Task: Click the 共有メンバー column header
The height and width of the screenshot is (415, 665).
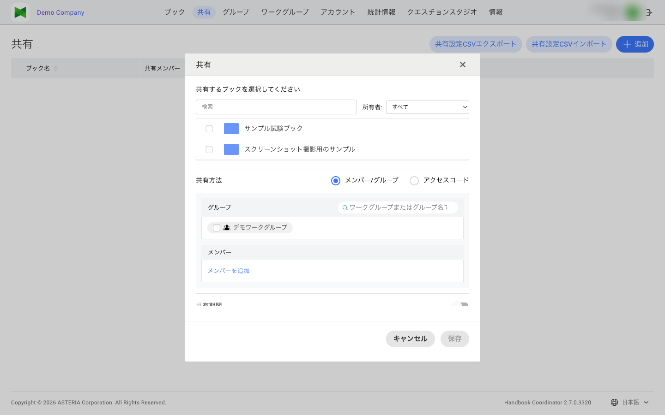Action: pyautogui.click(x=162, y=68)
